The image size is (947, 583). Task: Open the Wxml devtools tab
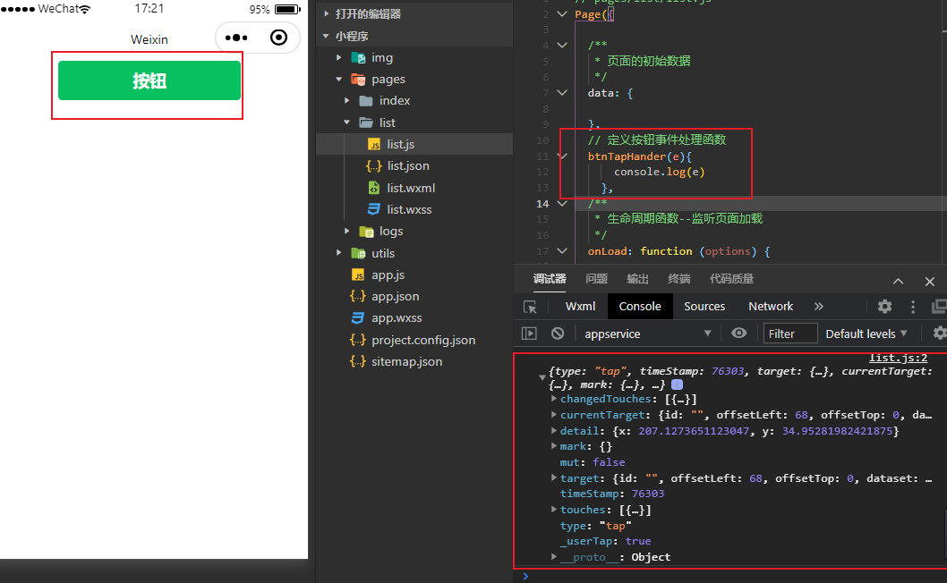click(580, 307)
